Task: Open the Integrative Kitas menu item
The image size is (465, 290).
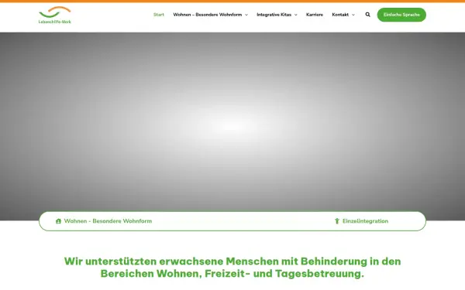Action: (274, 15)
